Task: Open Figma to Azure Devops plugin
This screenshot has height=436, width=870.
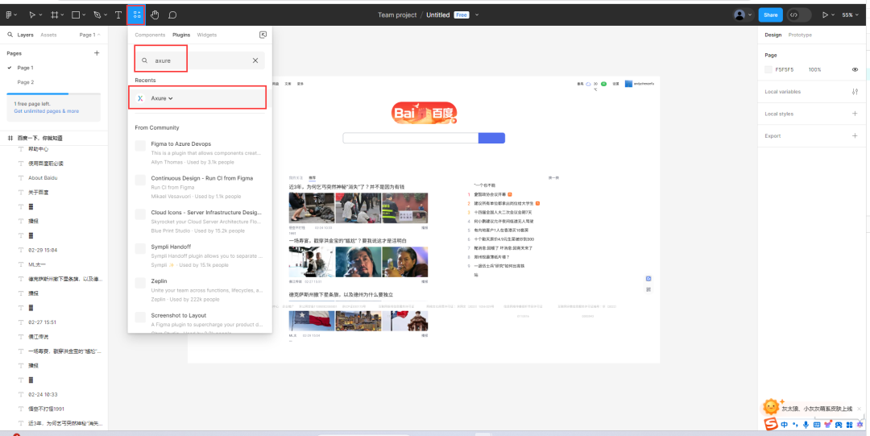Action: tap(200, 153)
